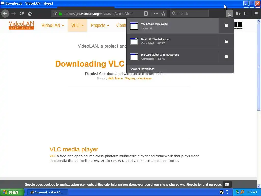Click the scrollbar up arrow

pos(259,21)
